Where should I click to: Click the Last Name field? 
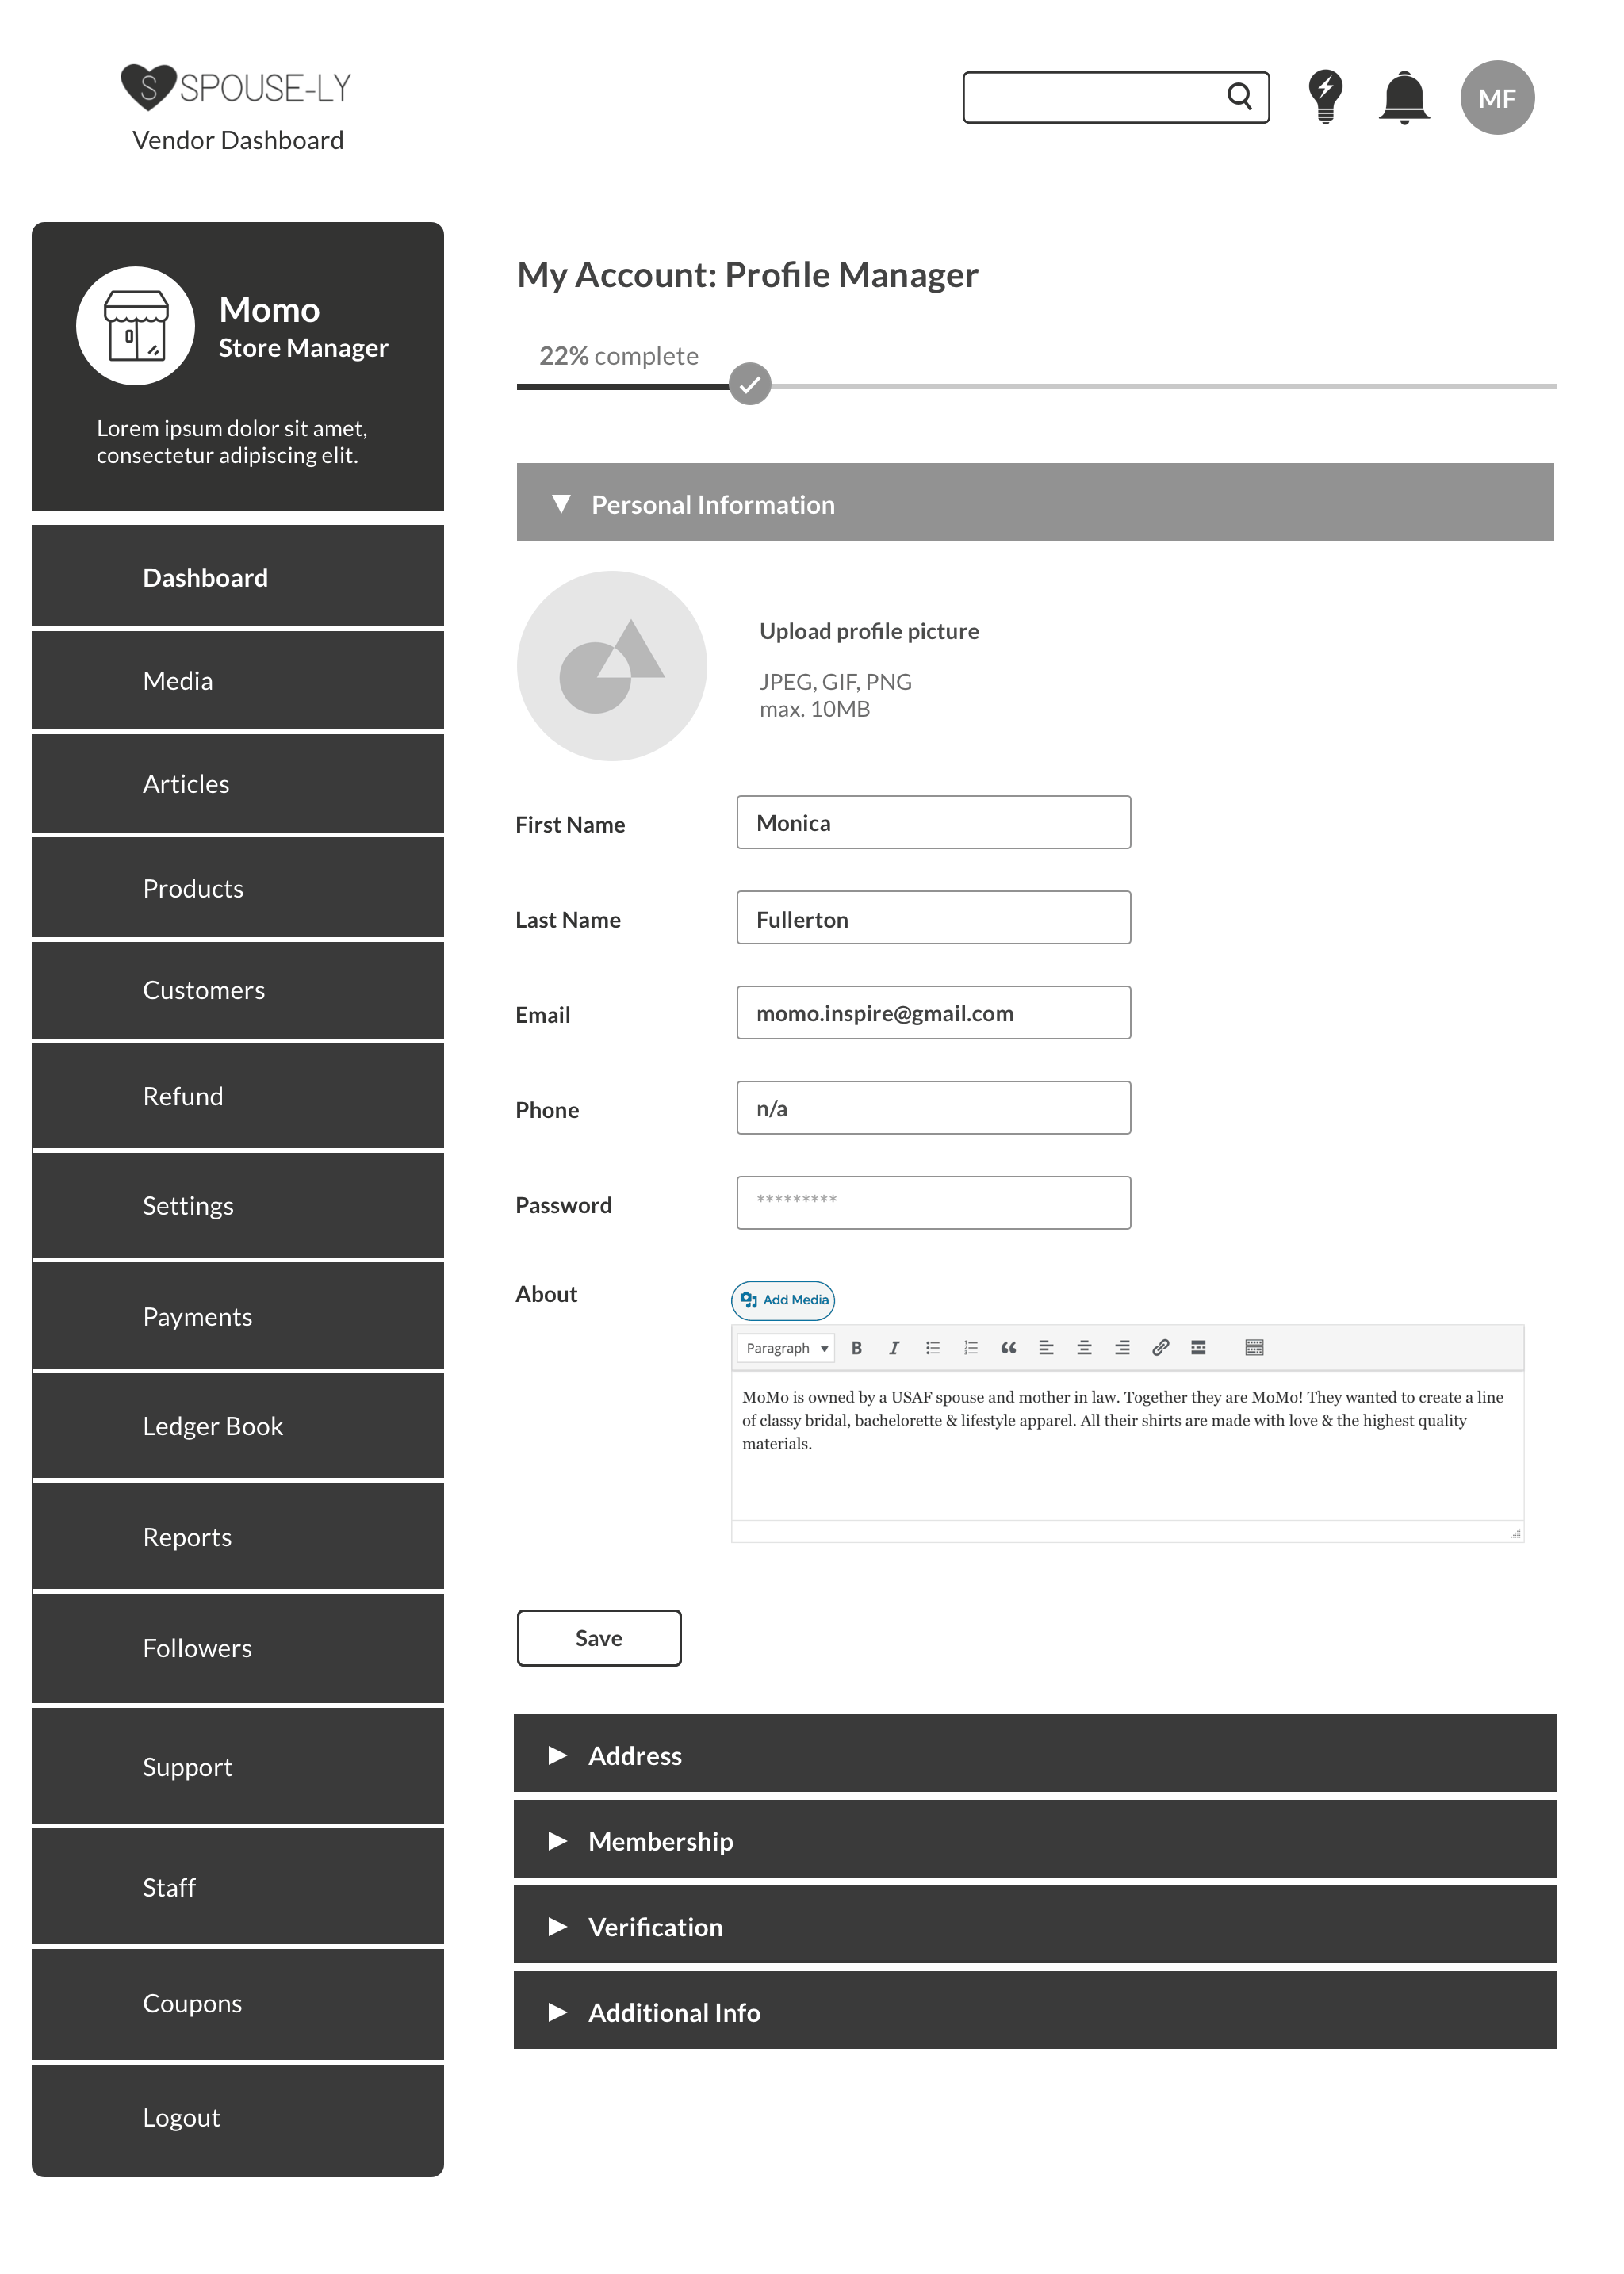pos(934,918)
